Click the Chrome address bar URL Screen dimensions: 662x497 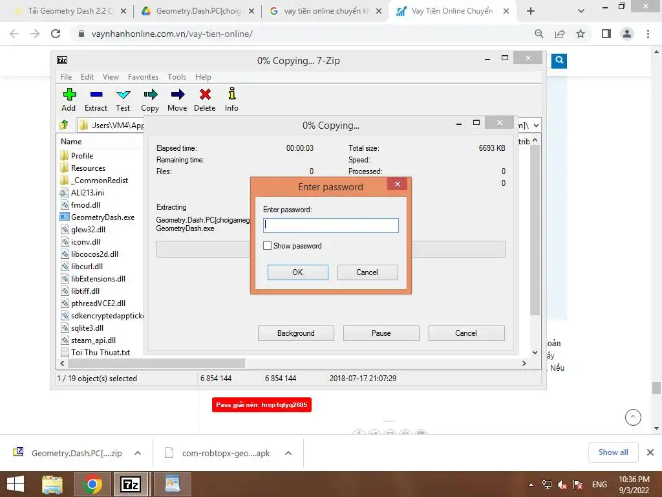click(x=172, y=34)
